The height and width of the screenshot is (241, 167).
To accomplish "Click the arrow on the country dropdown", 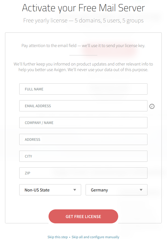I will click(x=141, y=190).
